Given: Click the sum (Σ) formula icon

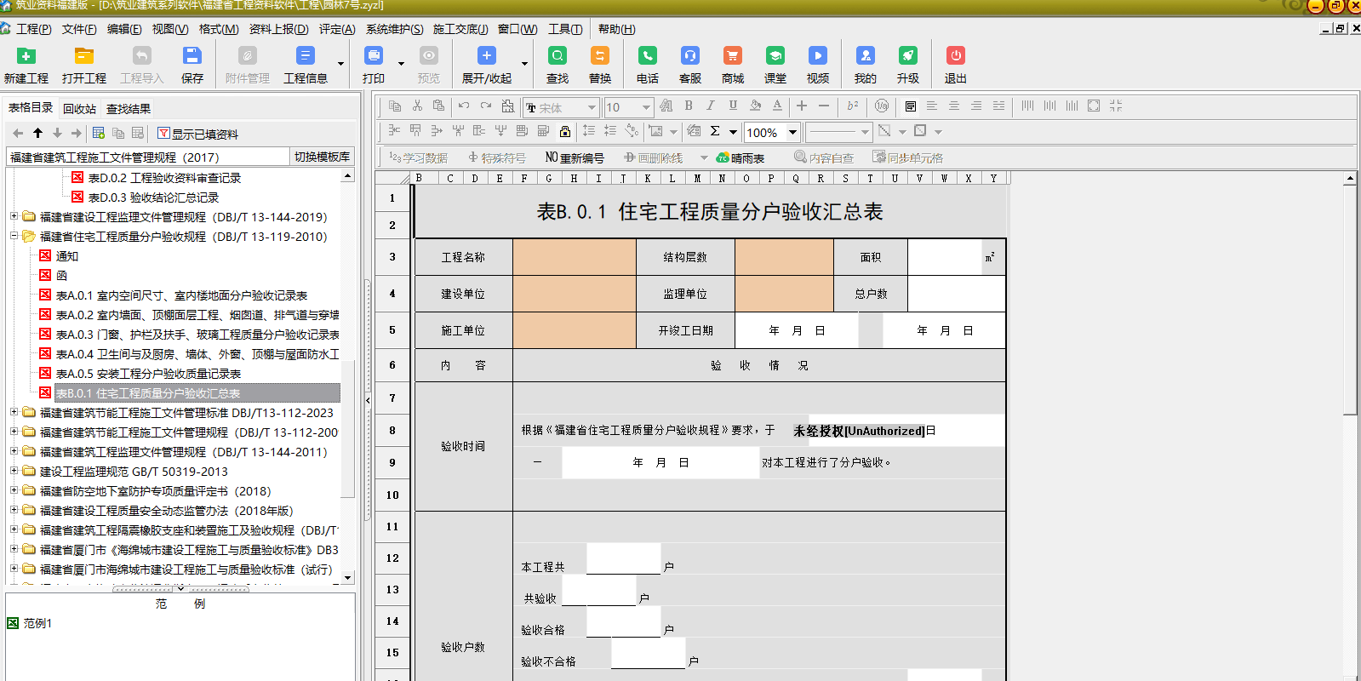Looking at the screenshot, I should [715, 131].
